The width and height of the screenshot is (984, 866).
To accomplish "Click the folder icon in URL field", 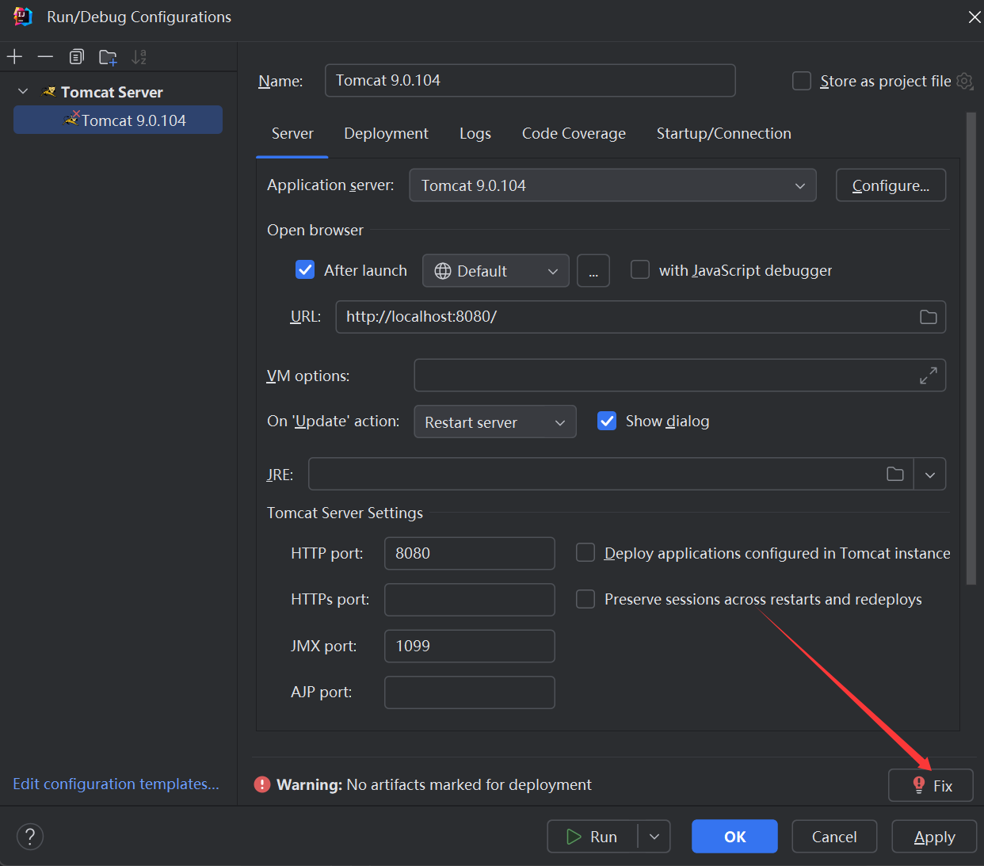I will click(x=928, y=317).
